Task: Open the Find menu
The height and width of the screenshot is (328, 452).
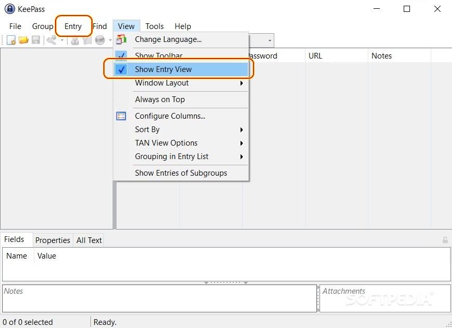Action: pyautogui.click(x=100, y=26)
